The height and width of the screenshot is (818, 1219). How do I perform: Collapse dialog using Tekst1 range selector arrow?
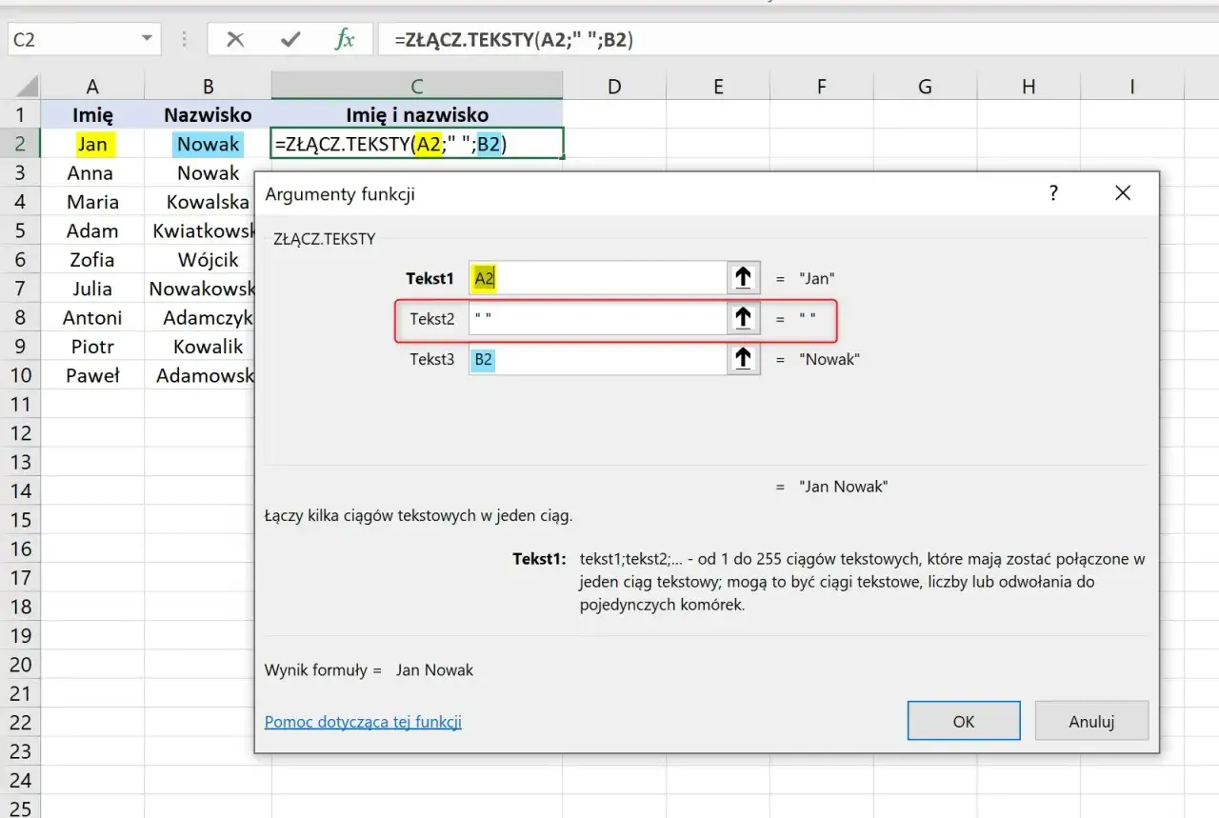tap(743, 278)
